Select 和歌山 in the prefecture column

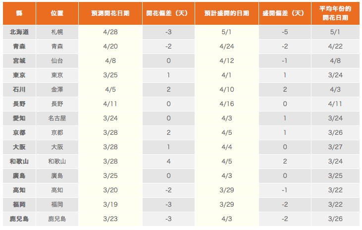click(19, 161)
